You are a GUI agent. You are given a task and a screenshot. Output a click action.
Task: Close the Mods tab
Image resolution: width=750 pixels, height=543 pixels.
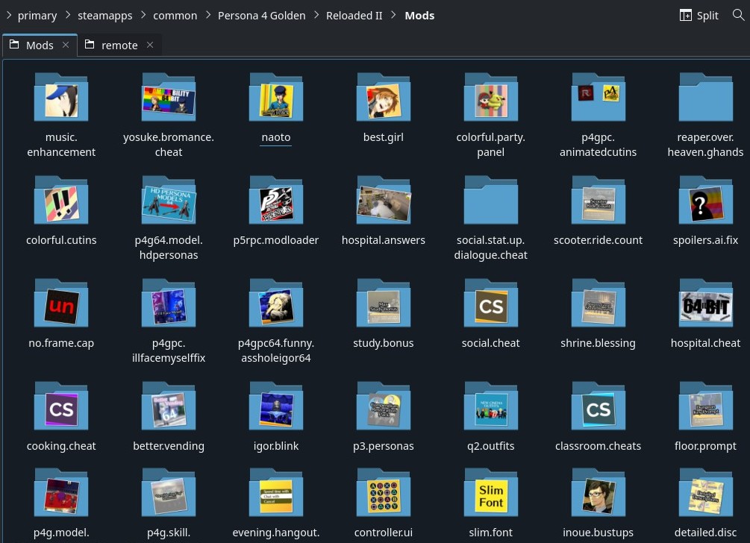[x=66, y=45]
